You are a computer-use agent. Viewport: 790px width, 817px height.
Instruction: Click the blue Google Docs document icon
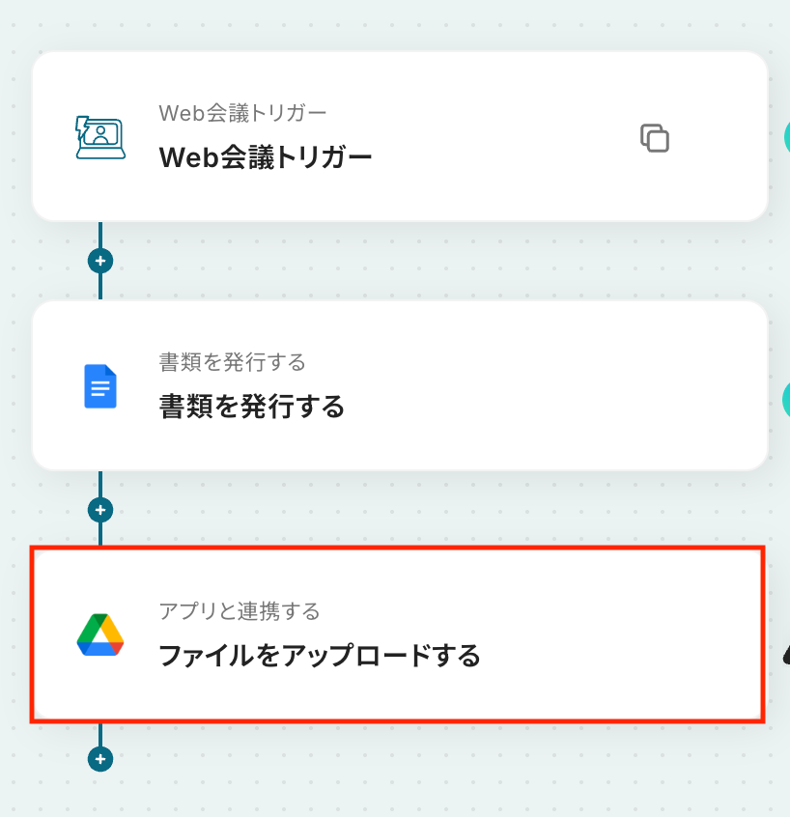click(100, 386)
